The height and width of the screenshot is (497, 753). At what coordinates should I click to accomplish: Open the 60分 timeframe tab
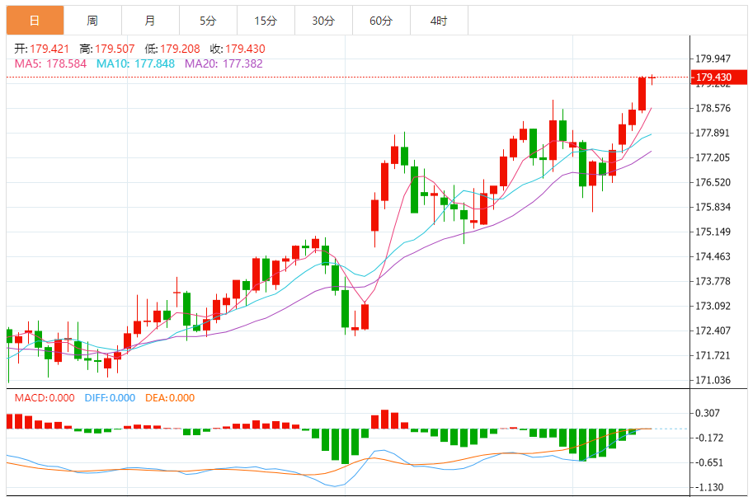click(381, 21)
